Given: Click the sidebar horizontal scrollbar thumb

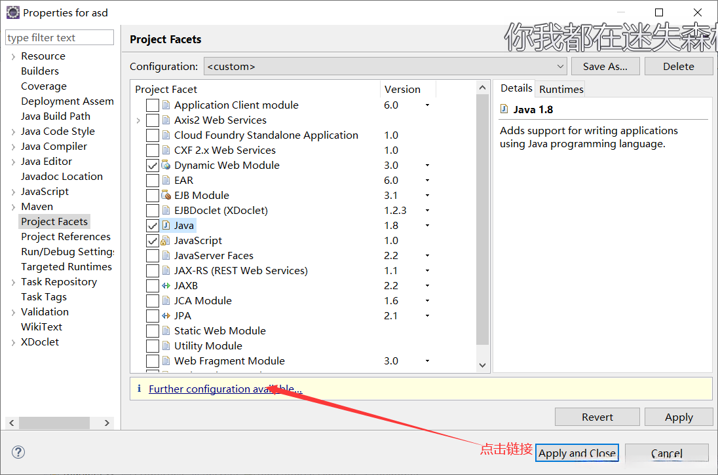Looking at the screenshot, I should (54, 423).
